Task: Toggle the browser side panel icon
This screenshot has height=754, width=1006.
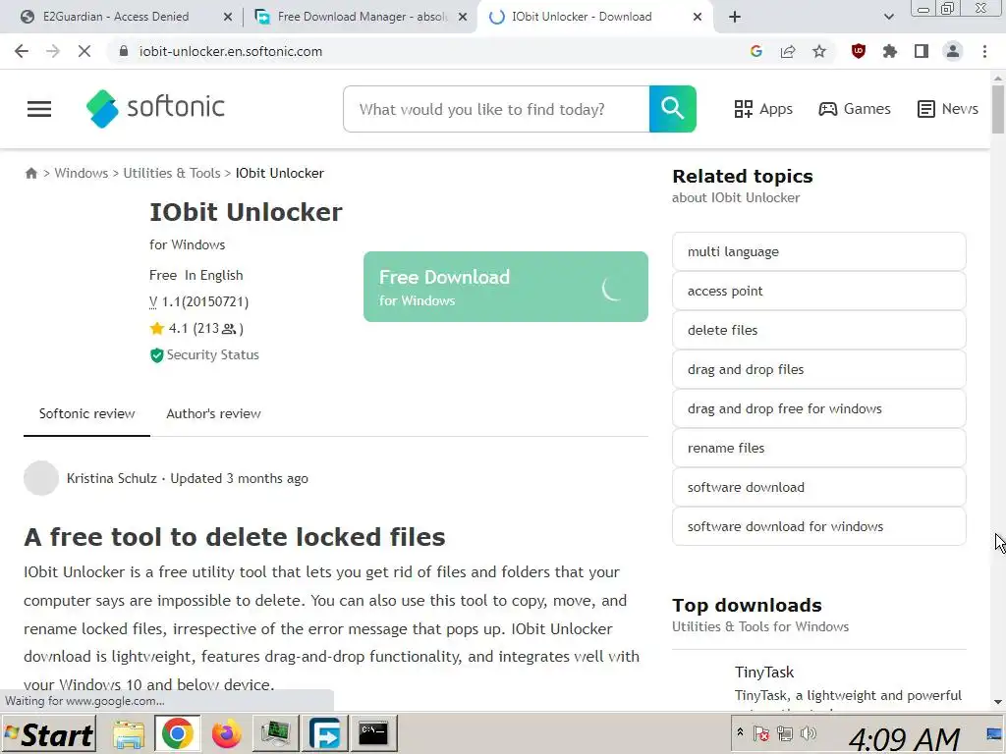Action: click(921, 51)
